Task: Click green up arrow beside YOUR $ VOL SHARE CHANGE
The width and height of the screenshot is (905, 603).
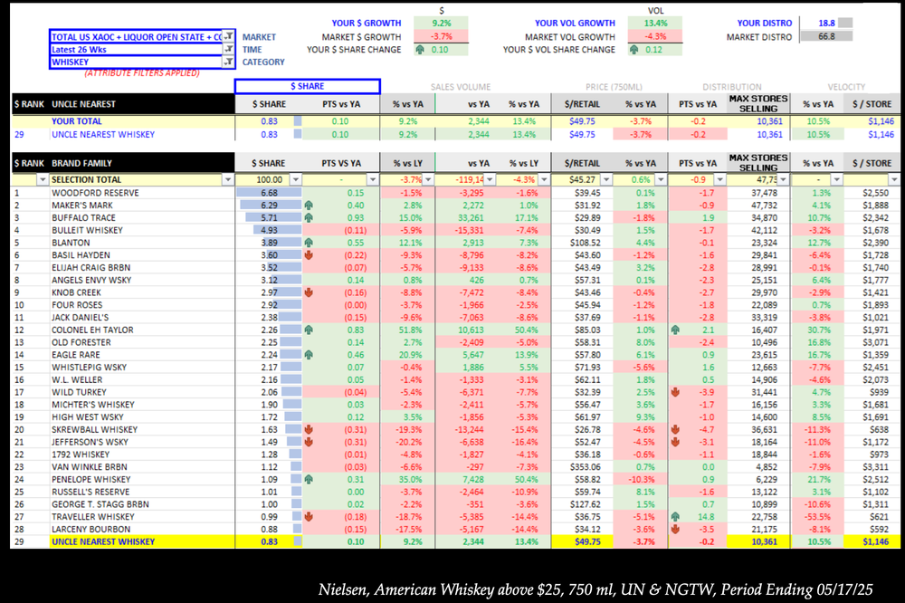Action: click(x=633, y=50)
